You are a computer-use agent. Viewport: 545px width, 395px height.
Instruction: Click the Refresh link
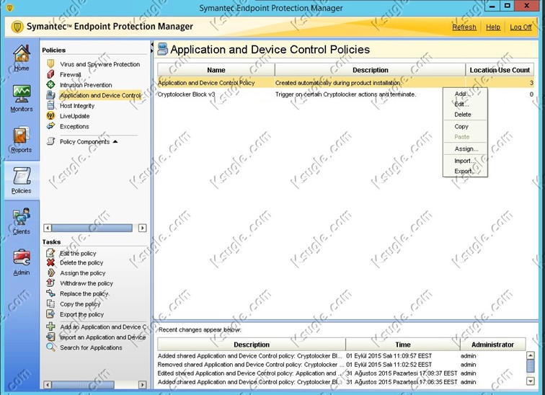[464, 27]
